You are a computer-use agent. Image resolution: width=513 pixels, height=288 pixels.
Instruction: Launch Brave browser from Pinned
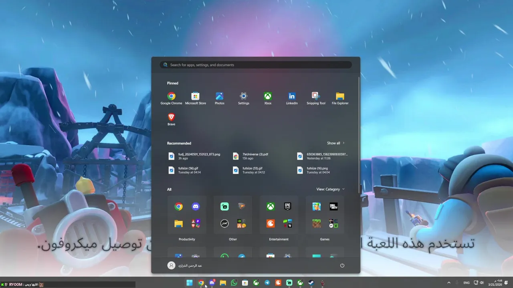[171, 119]
